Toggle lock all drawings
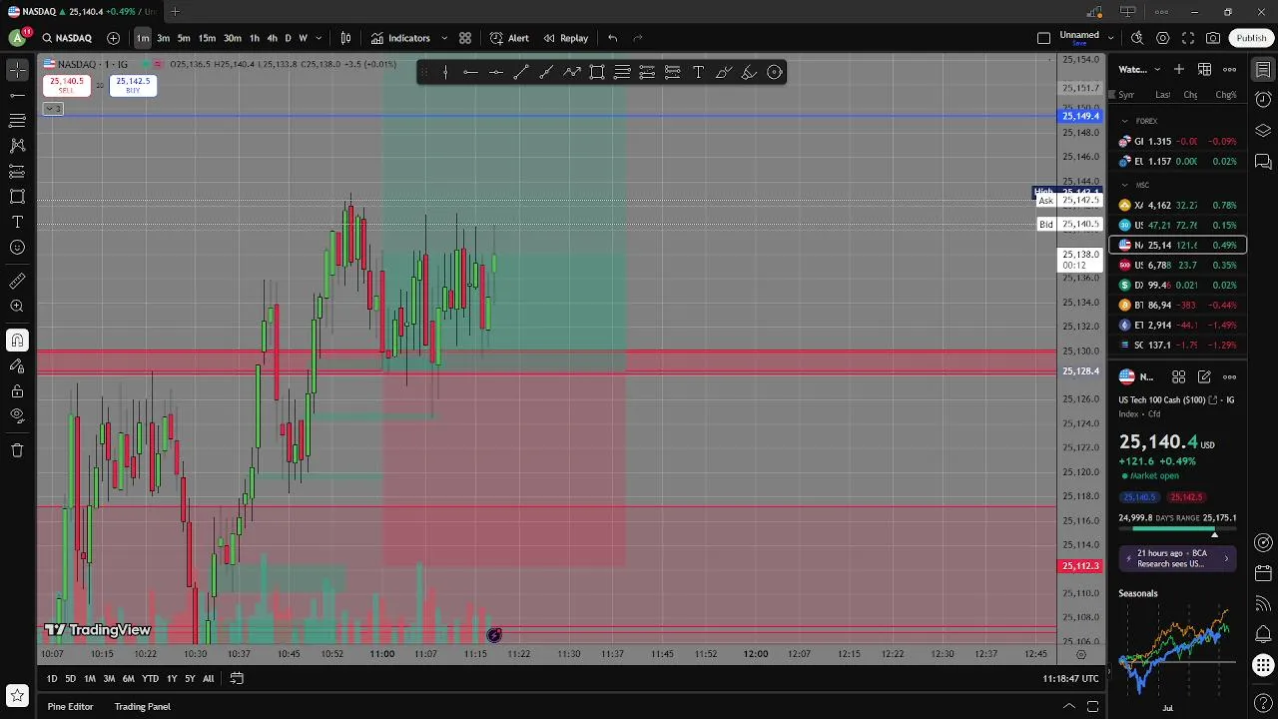 click(x=17, y=391)
